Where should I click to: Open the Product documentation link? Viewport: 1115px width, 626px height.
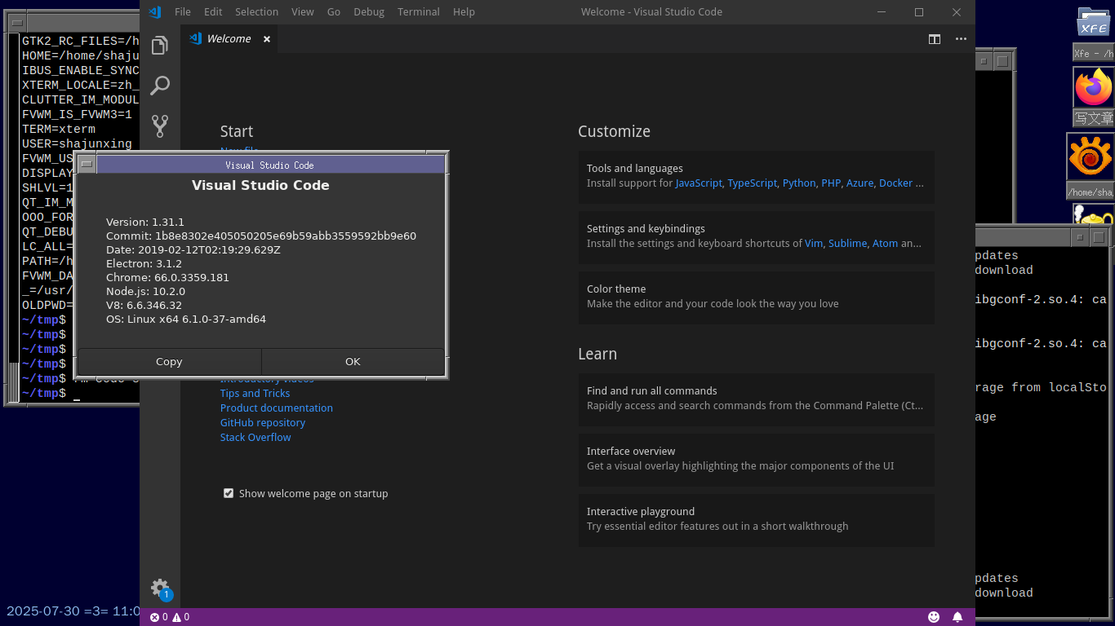click(x=277, y=408)
